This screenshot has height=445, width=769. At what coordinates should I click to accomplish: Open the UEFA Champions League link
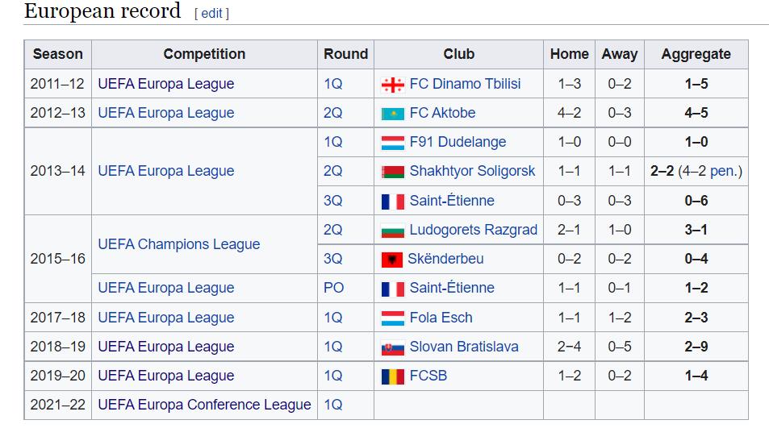click(179, 244)
